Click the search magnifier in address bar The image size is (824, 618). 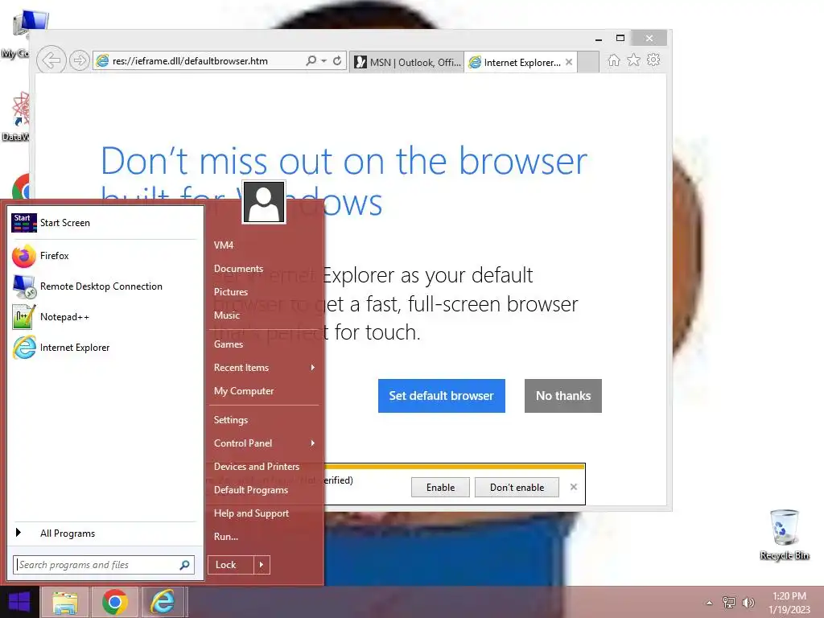pyautogui.click(x=311, y=60)
